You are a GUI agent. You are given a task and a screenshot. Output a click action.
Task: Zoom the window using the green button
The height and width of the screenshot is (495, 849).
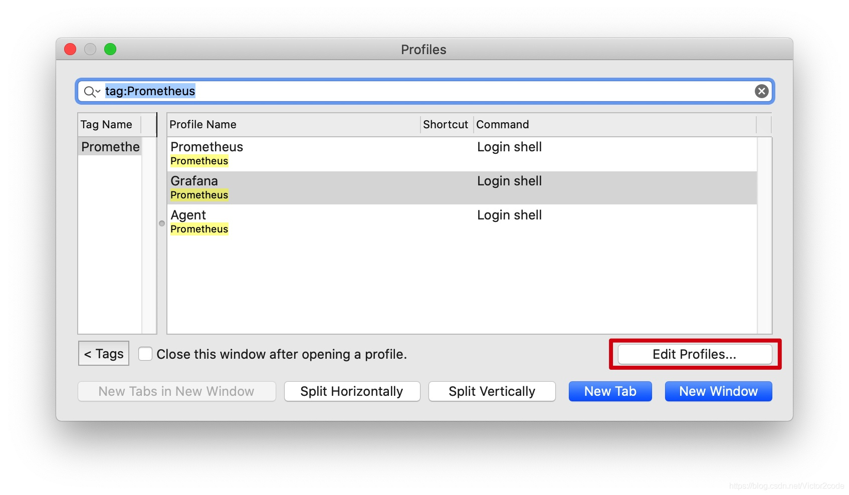click(x=110, y=49)
